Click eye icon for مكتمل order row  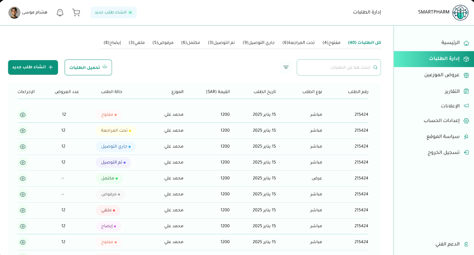[x=23, y=178]
